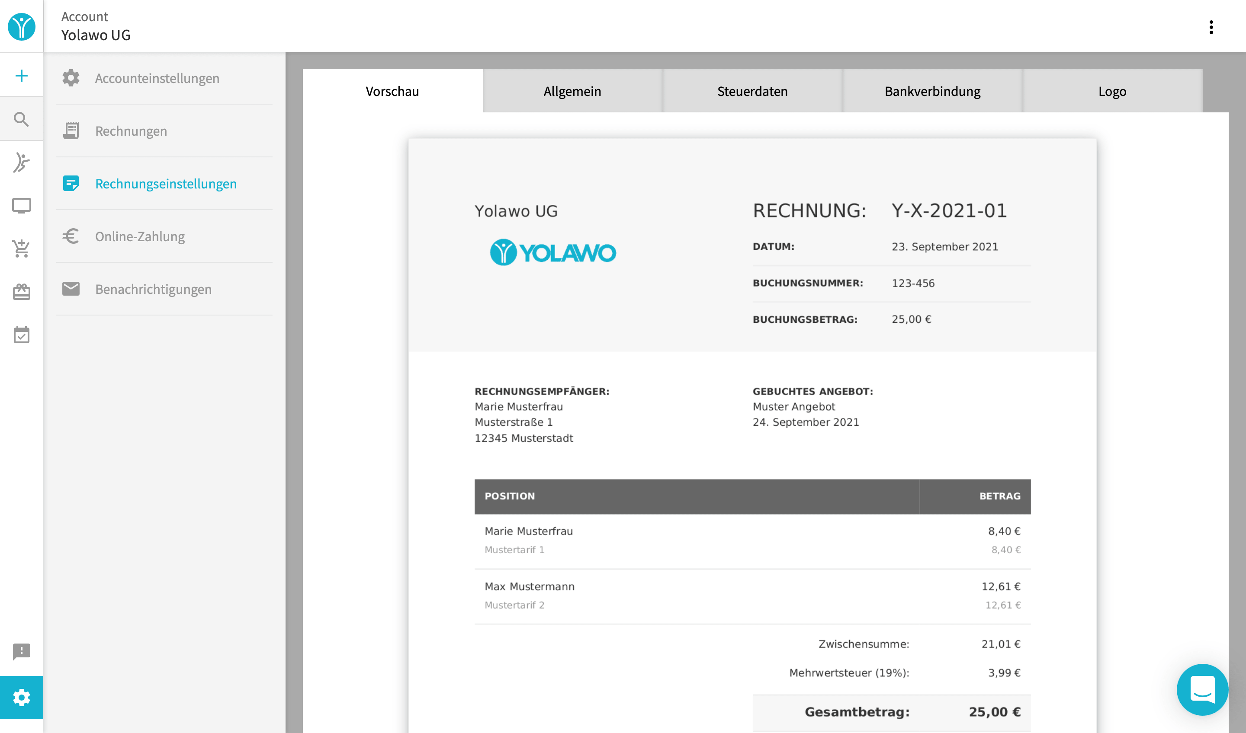Click the plus add icon in sidebar
Screen dimensions: 1246x733
(21, 76)
